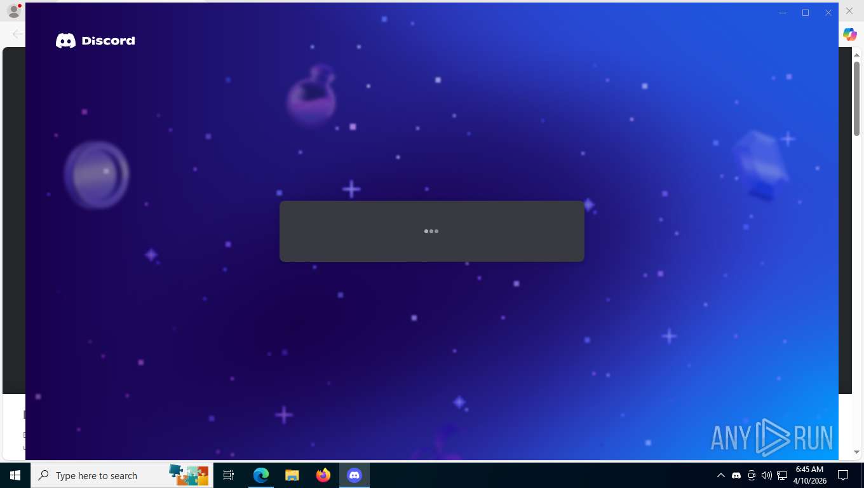Launch Microsoft Edge from taskbar

click(x=261, y=475)
